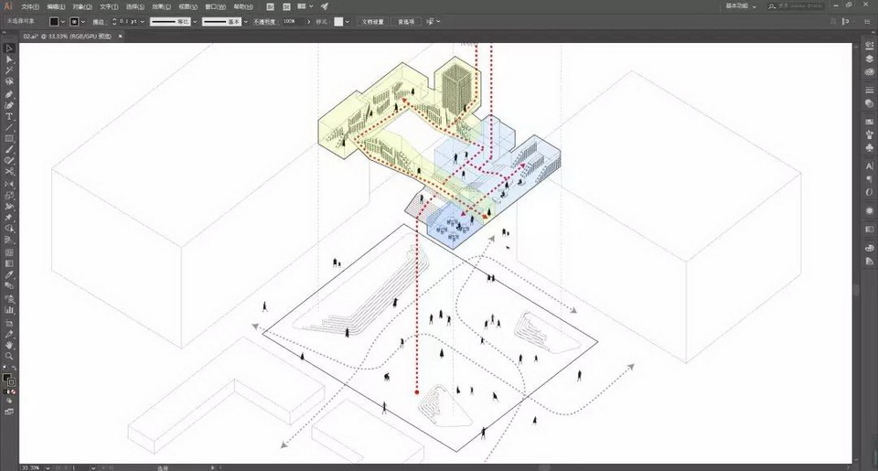This screenshot has width=878, height=471.
Task: Close the 02.ai document tab
Action: pos(119,36)
